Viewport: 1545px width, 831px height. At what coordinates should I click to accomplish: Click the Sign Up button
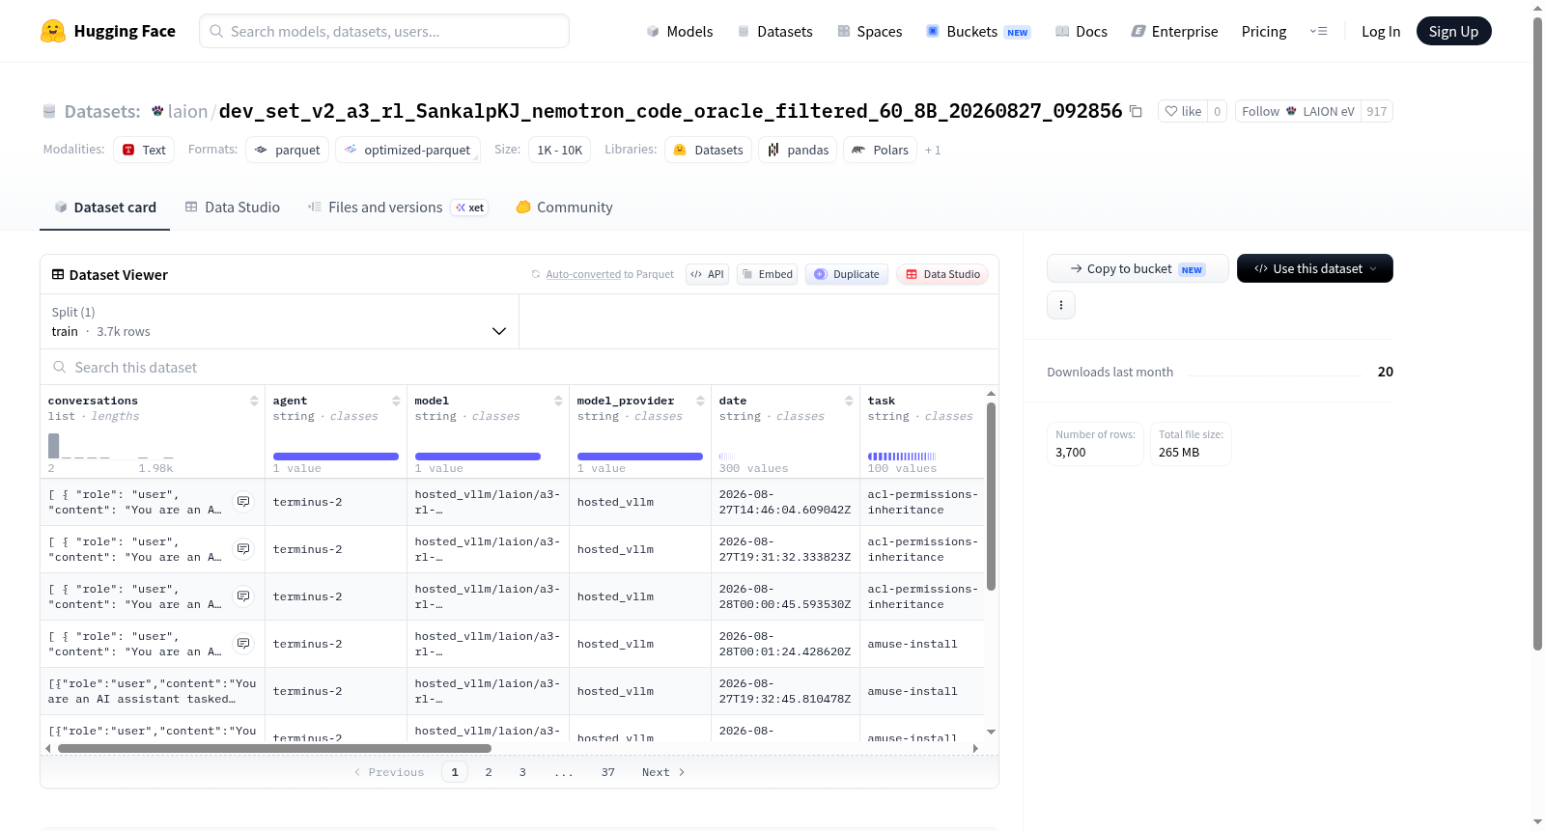pyautogui.click(x=1453, y=31)
